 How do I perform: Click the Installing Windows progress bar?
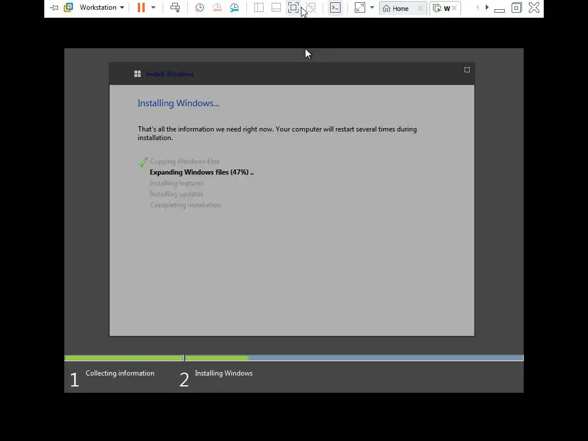pyautogui.click(x=354, y=358)
